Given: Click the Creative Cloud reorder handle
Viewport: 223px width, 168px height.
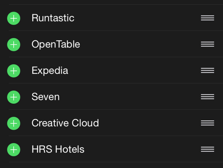Looking at the screenshot, I should pyautogui.click(x=207, y=123).
